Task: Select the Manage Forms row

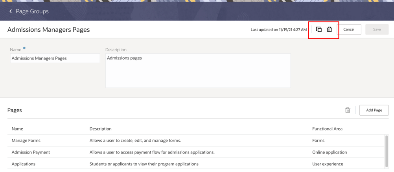Action: click(26, 140)
